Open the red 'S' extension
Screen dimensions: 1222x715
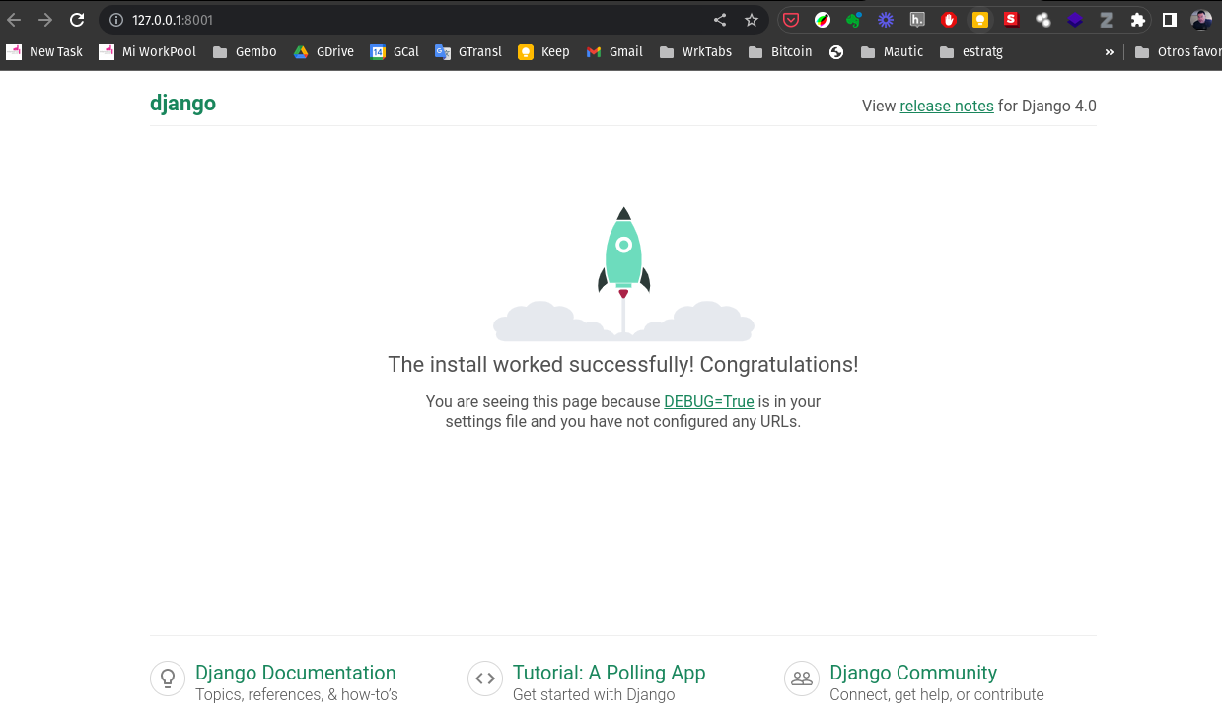click(x=1011, y=19)
